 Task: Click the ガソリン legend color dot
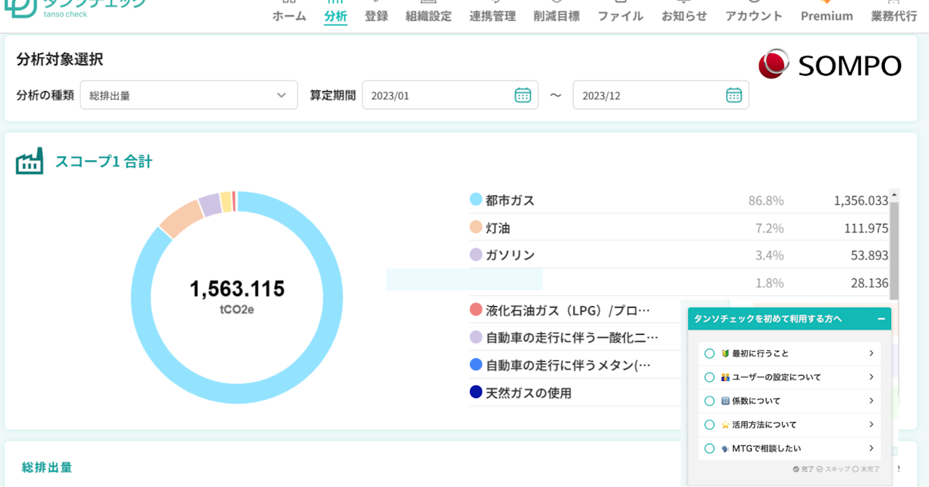click(x=476, y=254)
